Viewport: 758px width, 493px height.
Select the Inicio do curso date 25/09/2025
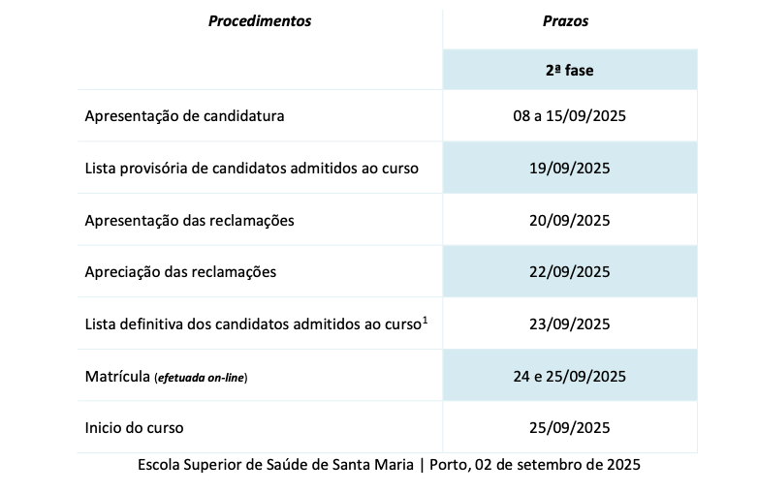(x=569, y=427)
